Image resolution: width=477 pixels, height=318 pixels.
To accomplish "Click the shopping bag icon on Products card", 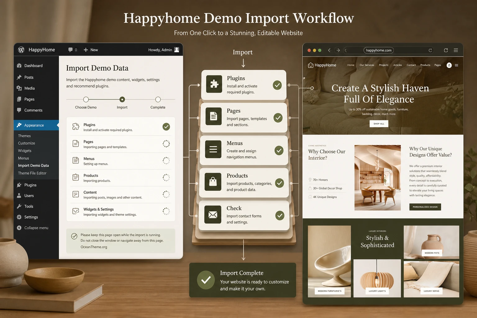I will click(213, 182).
